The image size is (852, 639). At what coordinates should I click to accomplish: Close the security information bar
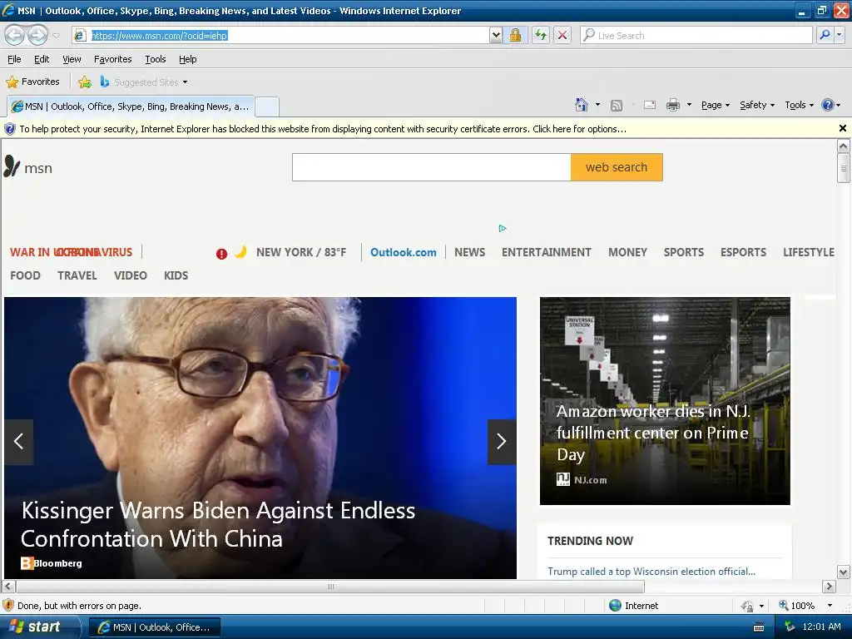842,128
